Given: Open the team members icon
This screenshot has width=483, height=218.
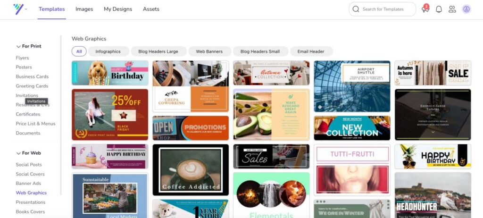Looking at the screenshot, I should click(452, 9).
